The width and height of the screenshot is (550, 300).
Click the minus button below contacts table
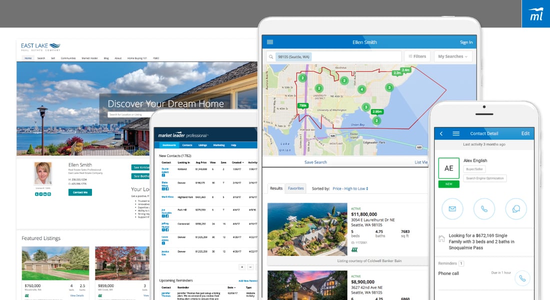pyautogui.click(x=250, y=267)
